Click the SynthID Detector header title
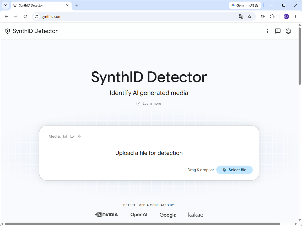The width and height of the screenshot is (302, 226). click(x=35, y=31)
